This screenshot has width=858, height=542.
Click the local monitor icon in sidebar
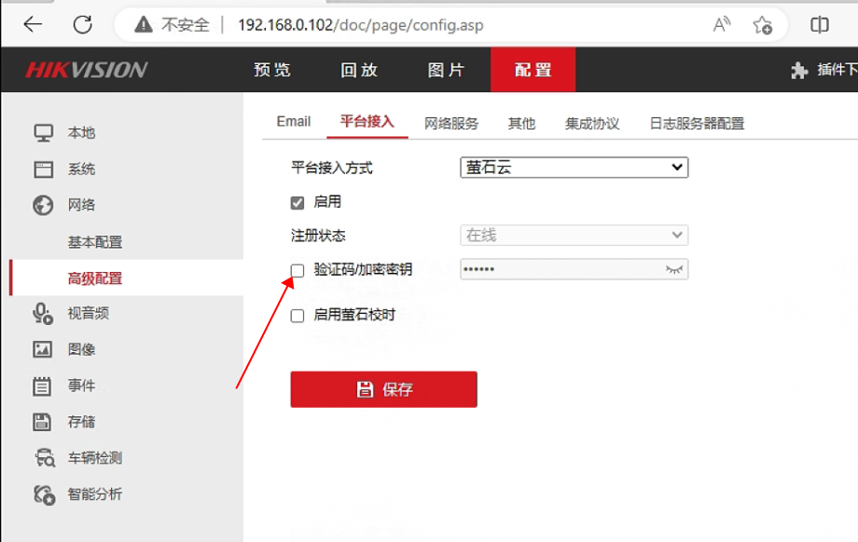[43, 133]
